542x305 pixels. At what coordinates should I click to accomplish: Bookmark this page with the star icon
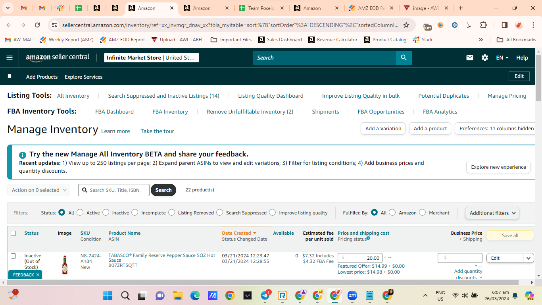coord(406,25)
